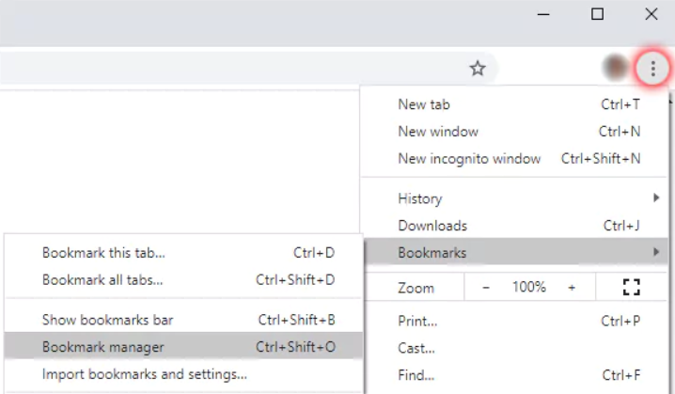Decrease zoom with the minus button

486,287
